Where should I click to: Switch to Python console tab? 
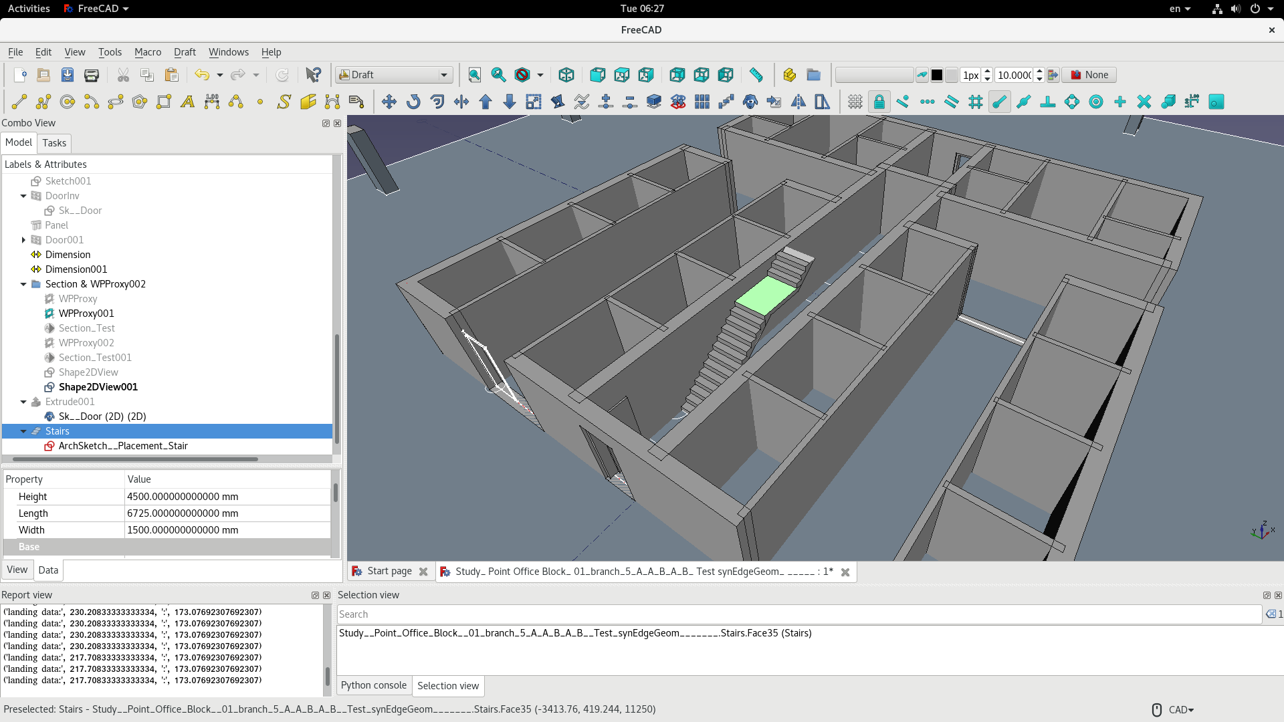click(373, 685)
